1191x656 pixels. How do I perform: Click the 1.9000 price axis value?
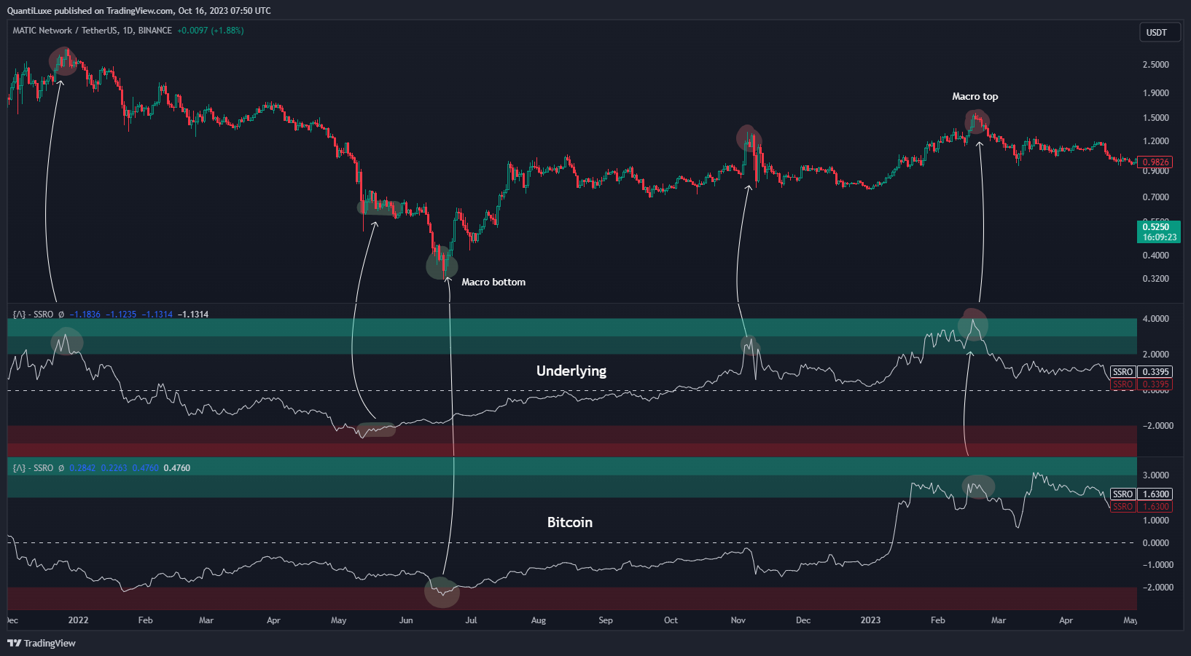[1155, 93]
